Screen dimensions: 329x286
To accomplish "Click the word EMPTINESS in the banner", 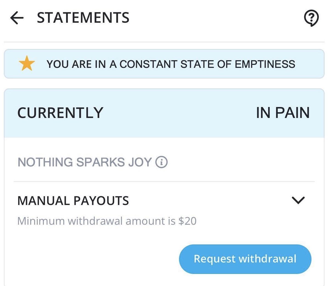I will 265,64.
